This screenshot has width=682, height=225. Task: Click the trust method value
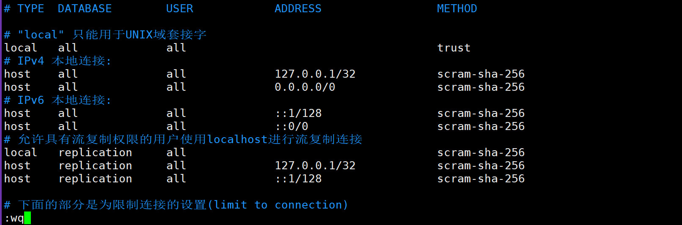[454, 48]
